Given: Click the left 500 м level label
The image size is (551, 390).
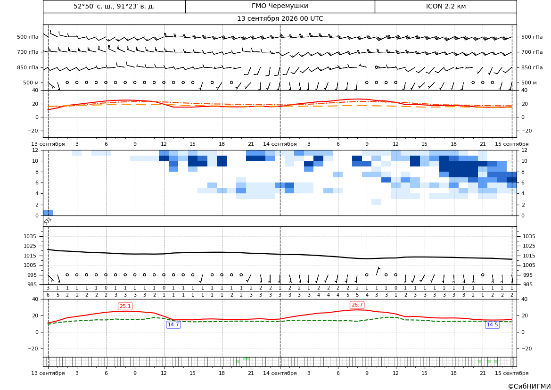Looking at the screenshot, I should tap(31, 83).
